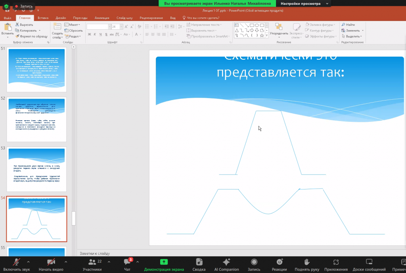Center text in paragraph group
Viewport: 406px width, 273px height.
click(153, 34)
